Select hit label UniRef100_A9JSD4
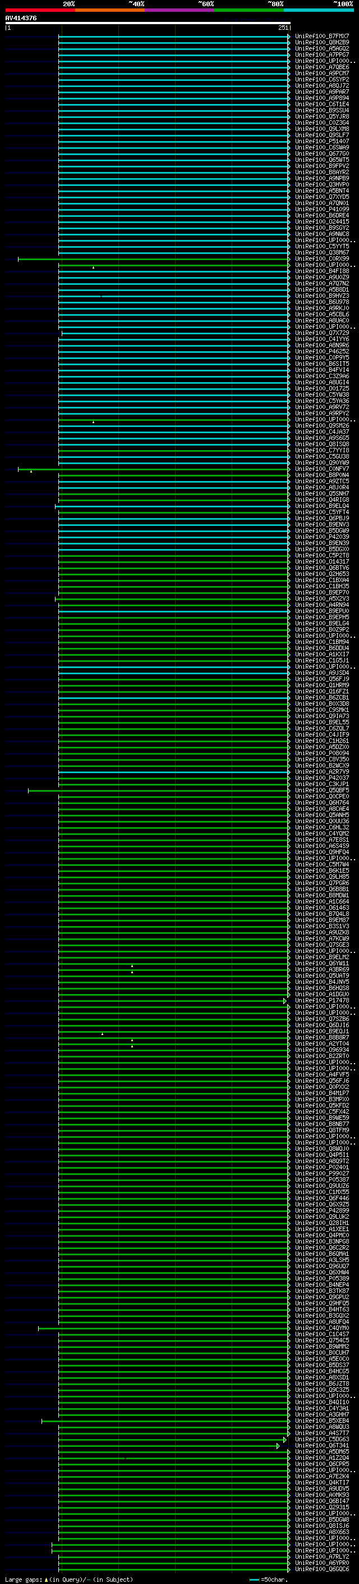The width and height of the screenshot is (359, 1584). click(321, 673)
